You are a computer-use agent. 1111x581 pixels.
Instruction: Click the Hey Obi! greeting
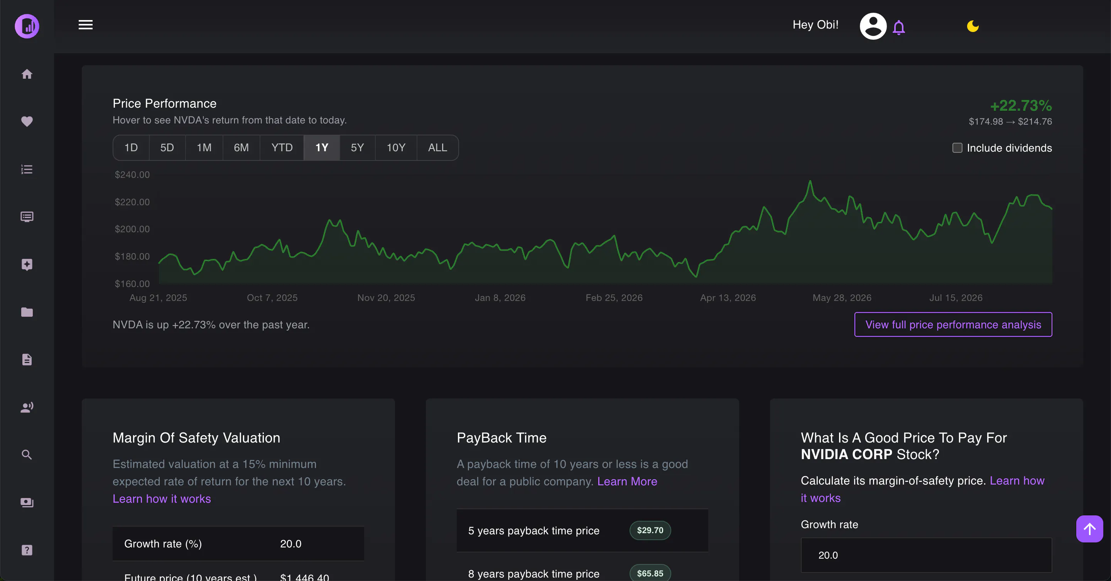coord(815,25)
